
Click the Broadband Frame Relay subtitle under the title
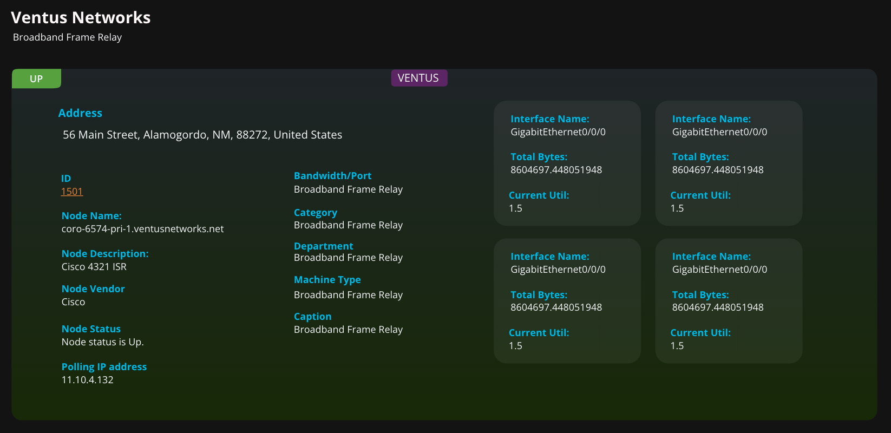67,37
